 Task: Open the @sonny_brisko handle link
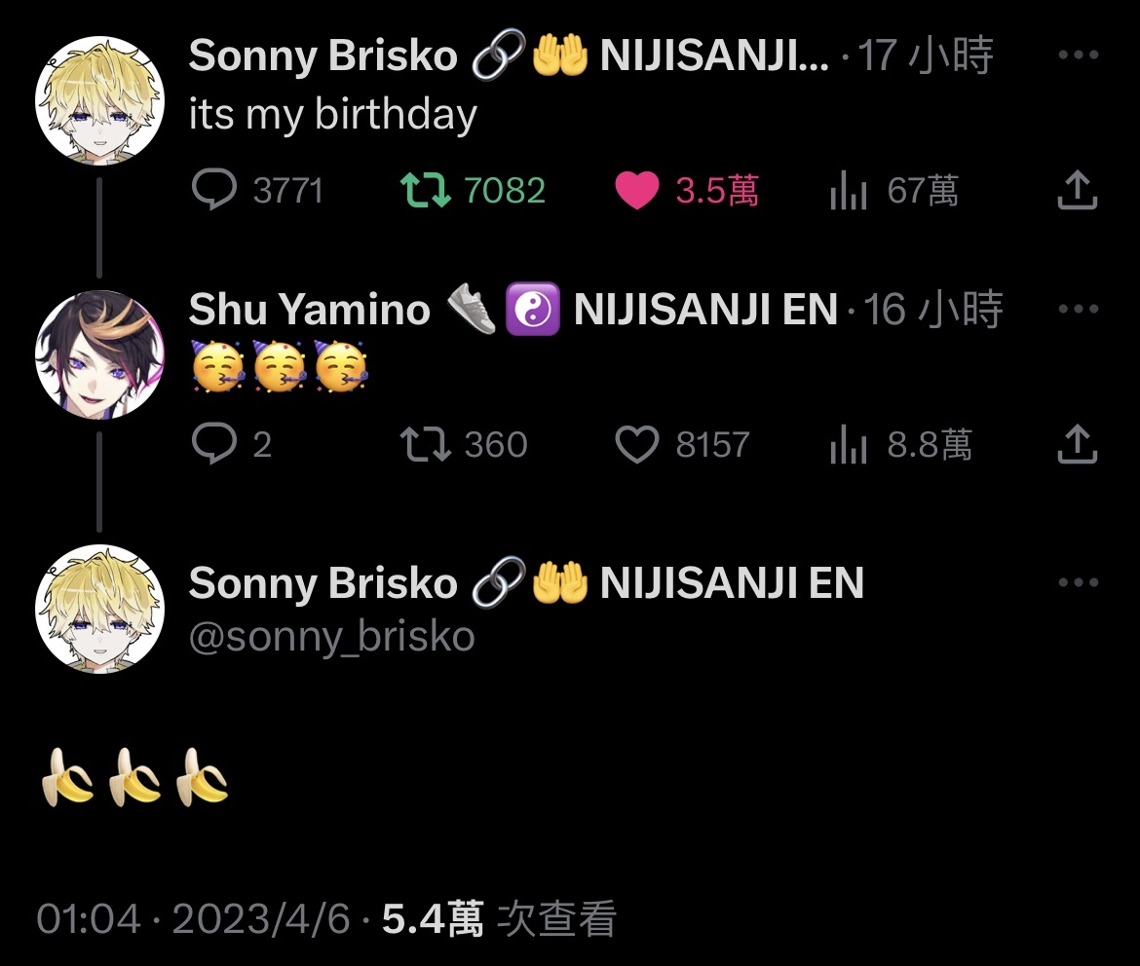[x=331, y=637]
